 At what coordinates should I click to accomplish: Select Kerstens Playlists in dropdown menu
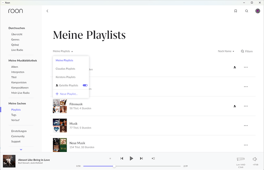coord(65,77)
